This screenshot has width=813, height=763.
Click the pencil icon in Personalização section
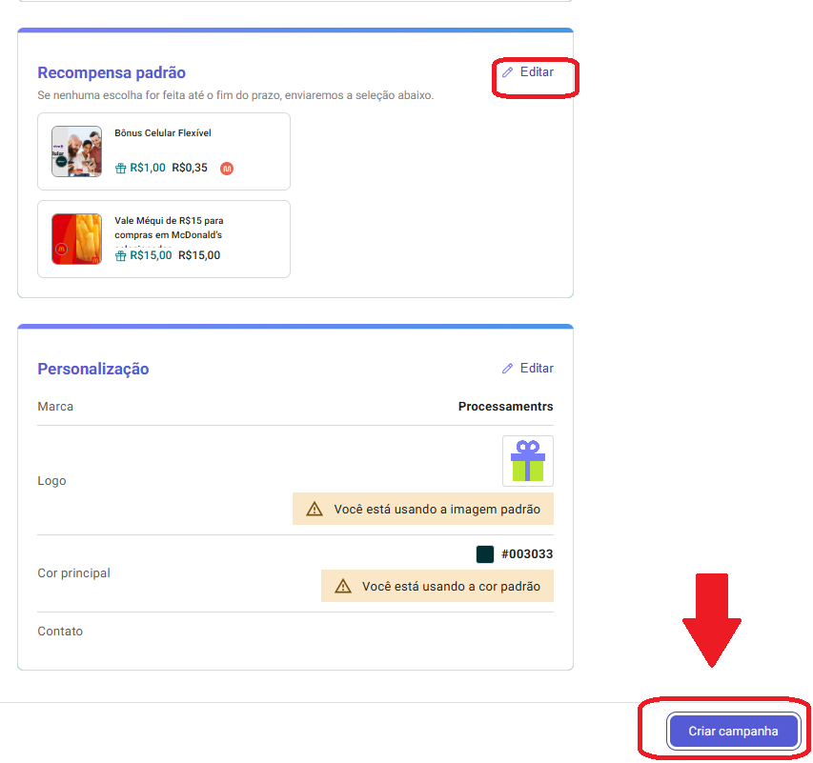[x=507, y=369]
